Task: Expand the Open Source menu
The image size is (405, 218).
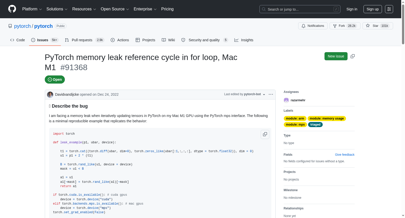Action: click(115, 9)
